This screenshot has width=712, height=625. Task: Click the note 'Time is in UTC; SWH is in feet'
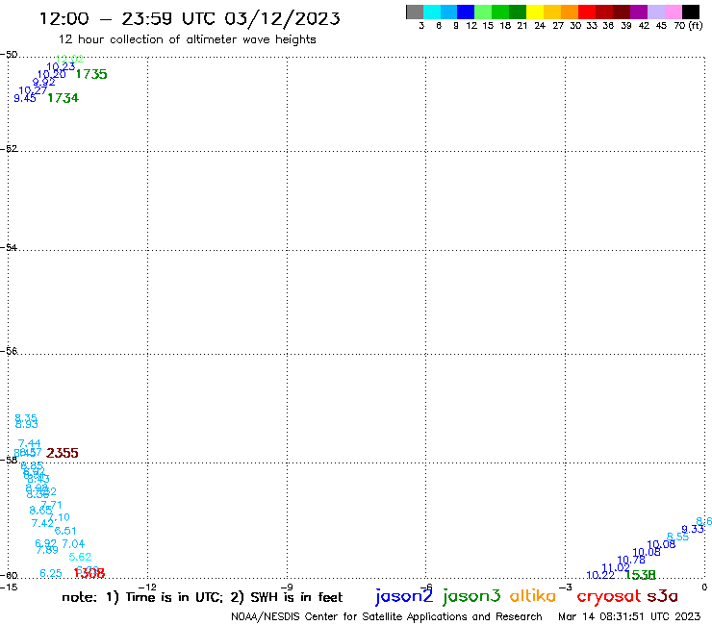pos(202,597)
